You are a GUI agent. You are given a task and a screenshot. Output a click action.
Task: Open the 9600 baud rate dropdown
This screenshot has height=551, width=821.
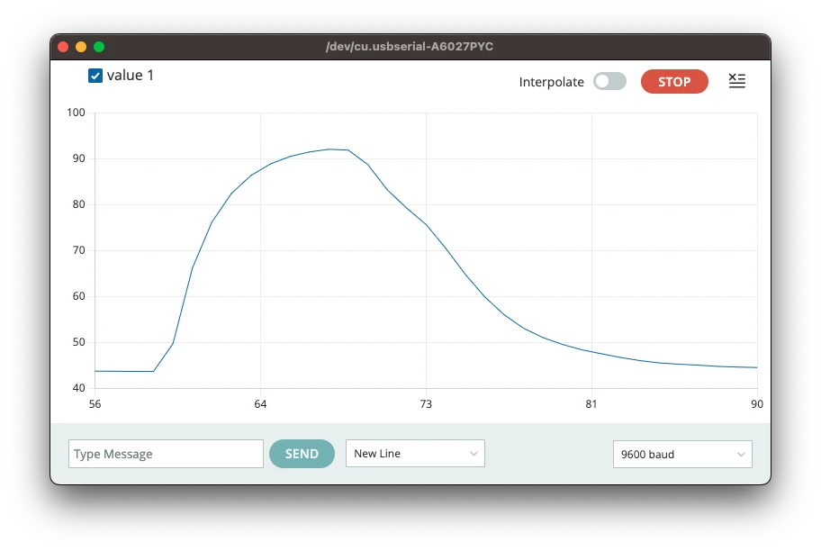tap(681, 455)
